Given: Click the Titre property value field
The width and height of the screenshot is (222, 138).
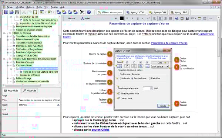Looking at the screenshot, I should 39,100.
